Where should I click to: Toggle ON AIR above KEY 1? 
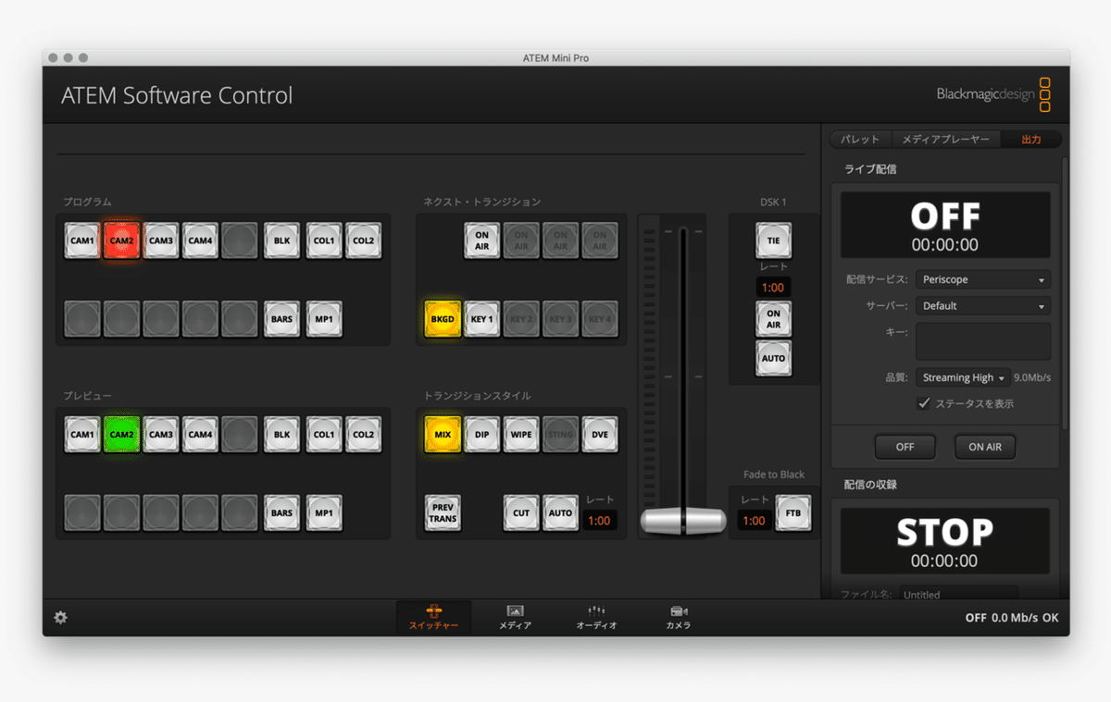click(x=481, y=240)
